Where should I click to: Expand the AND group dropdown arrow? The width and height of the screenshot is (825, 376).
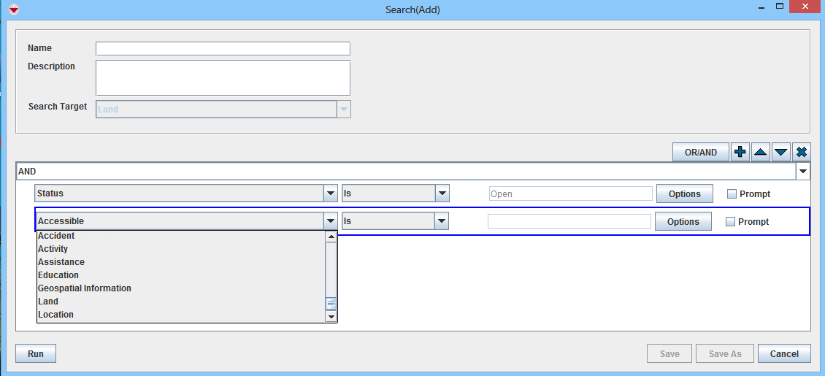coord(803,172)
